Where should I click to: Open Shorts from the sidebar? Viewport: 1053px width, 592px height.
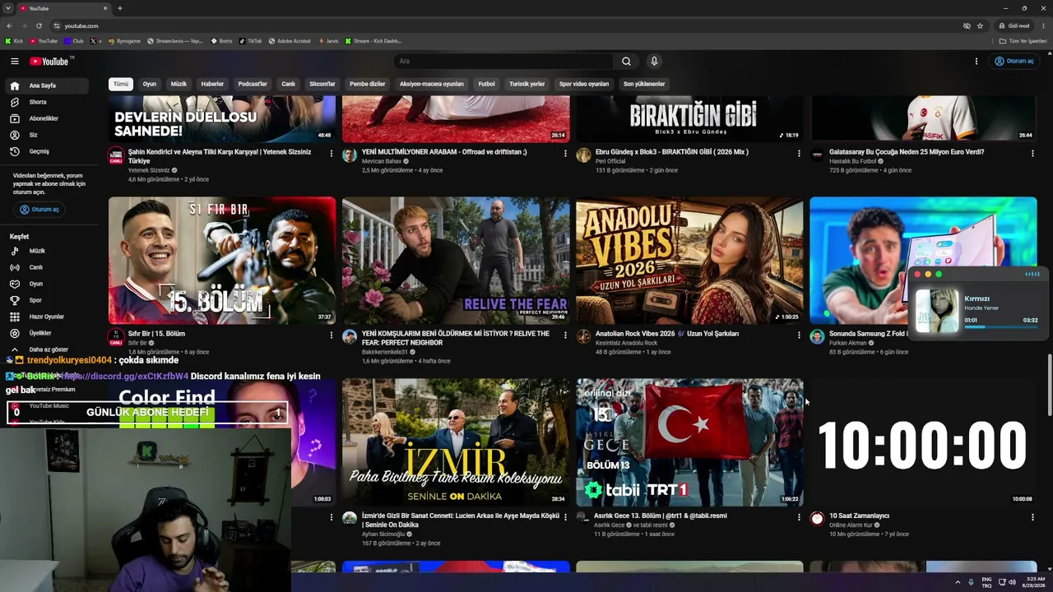pyautogui.click(x=38, y=102)
